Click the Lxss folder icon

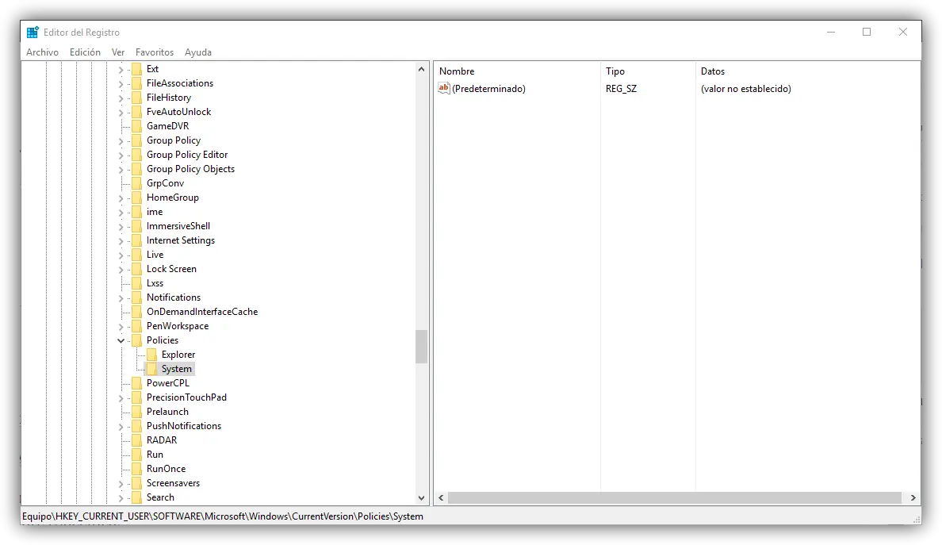tap(137, 284)
